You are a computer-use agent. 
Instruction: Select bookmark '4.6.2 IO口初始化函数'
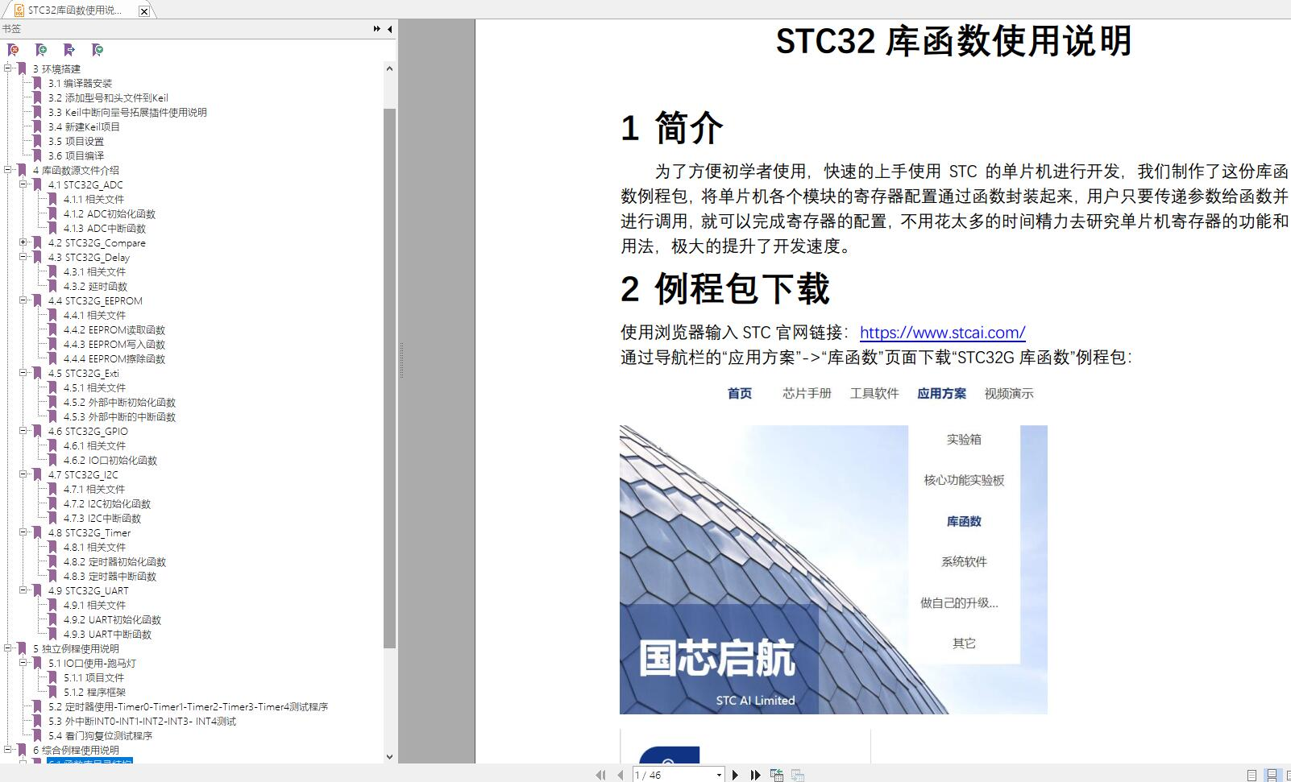point(110,460)
